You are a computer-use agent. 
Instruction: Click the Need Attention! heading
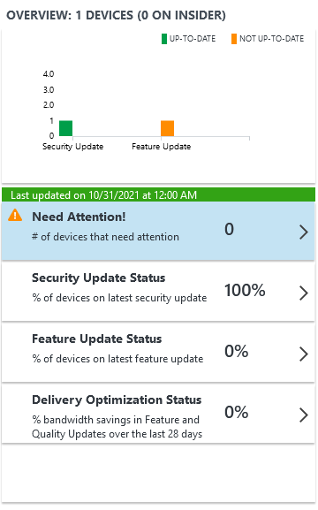pyautogui.click(x=79, y=217)
